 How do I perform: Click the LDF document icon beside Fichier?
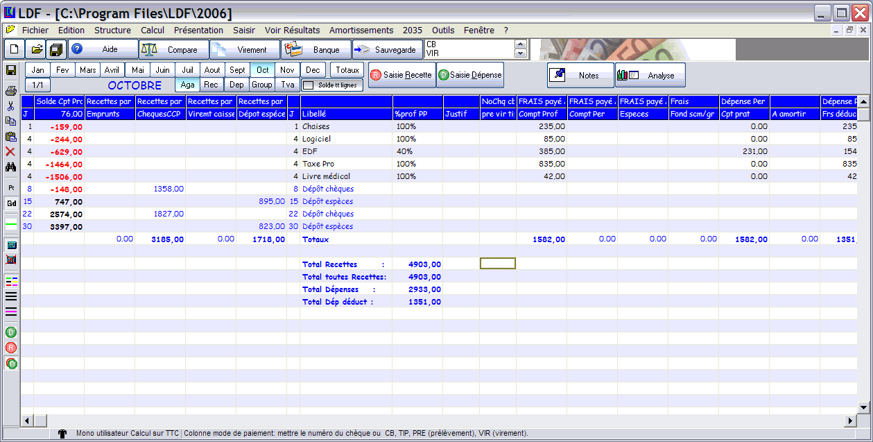point(10,30)
